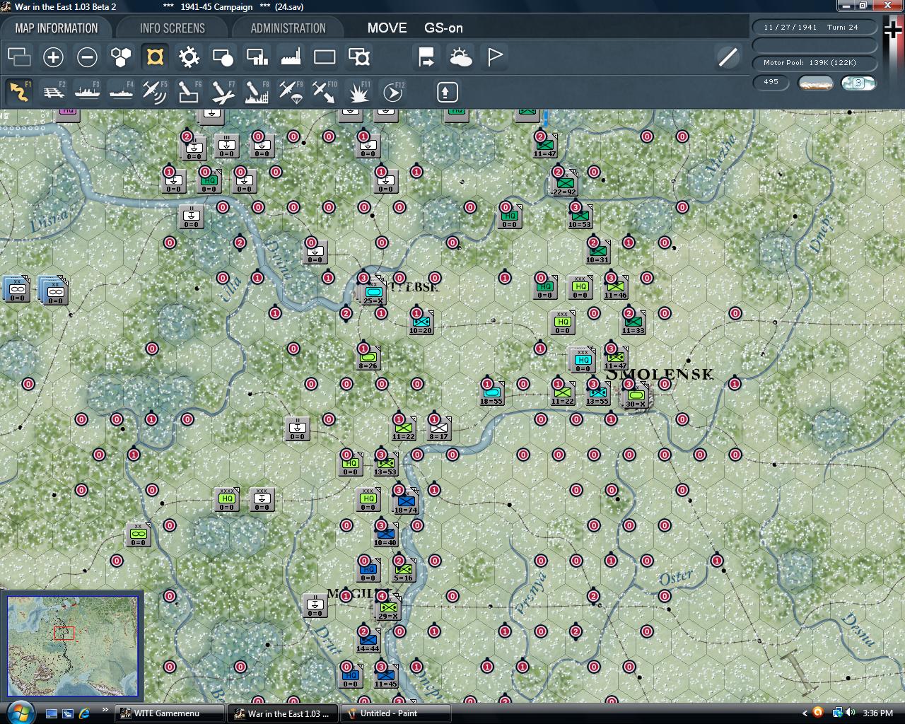The height and width of the screenshot is (724, 905).
Task: Switch to WITE Gamemenu taskbar button
Action: coord(168,713)
